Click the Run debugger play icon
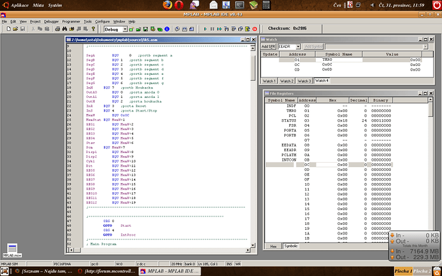The image size is (442, 276). click(205, 29)
